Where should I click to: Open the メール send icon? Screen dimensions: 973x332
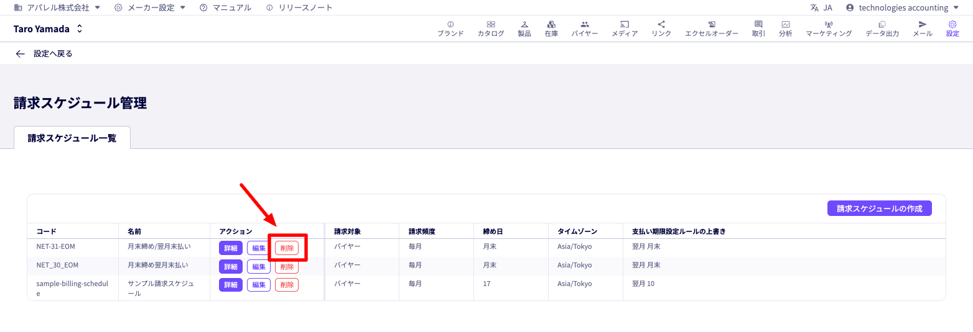pos(923,24)
